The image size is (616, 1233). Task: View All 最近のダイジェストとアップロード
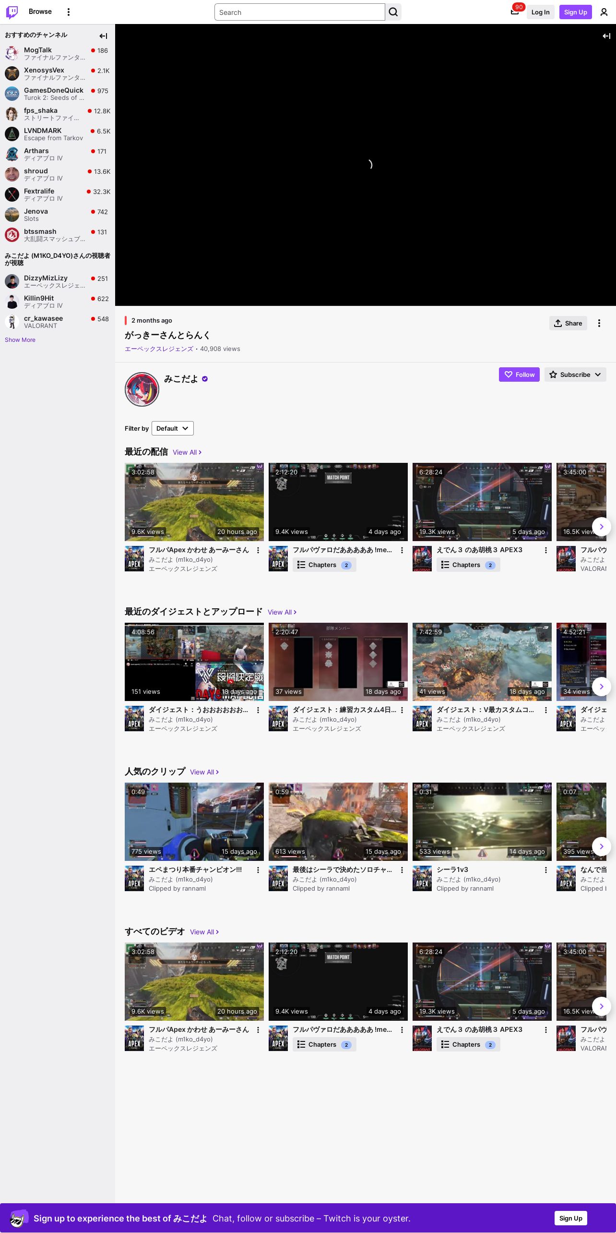[x=282, y=612]
